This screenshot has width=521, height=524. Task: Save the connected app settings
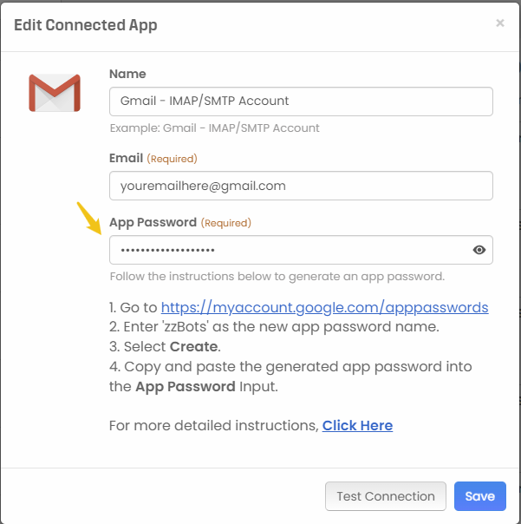coord(479,496)
